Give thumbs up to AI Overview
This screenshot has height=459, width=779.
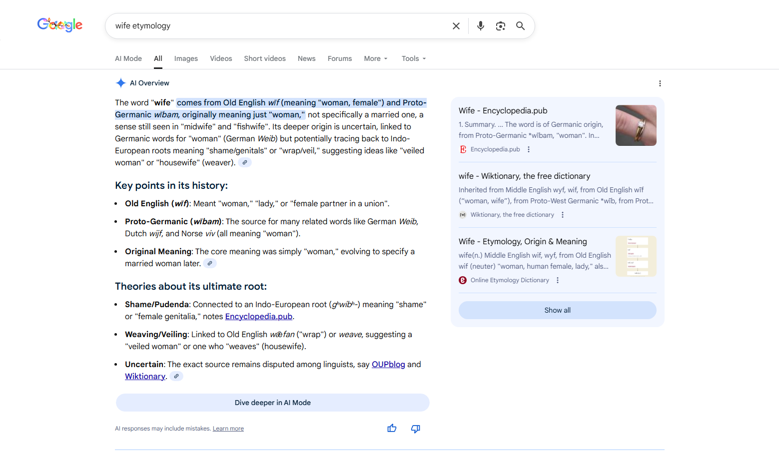pyautogui.click(x=392, y=429)
